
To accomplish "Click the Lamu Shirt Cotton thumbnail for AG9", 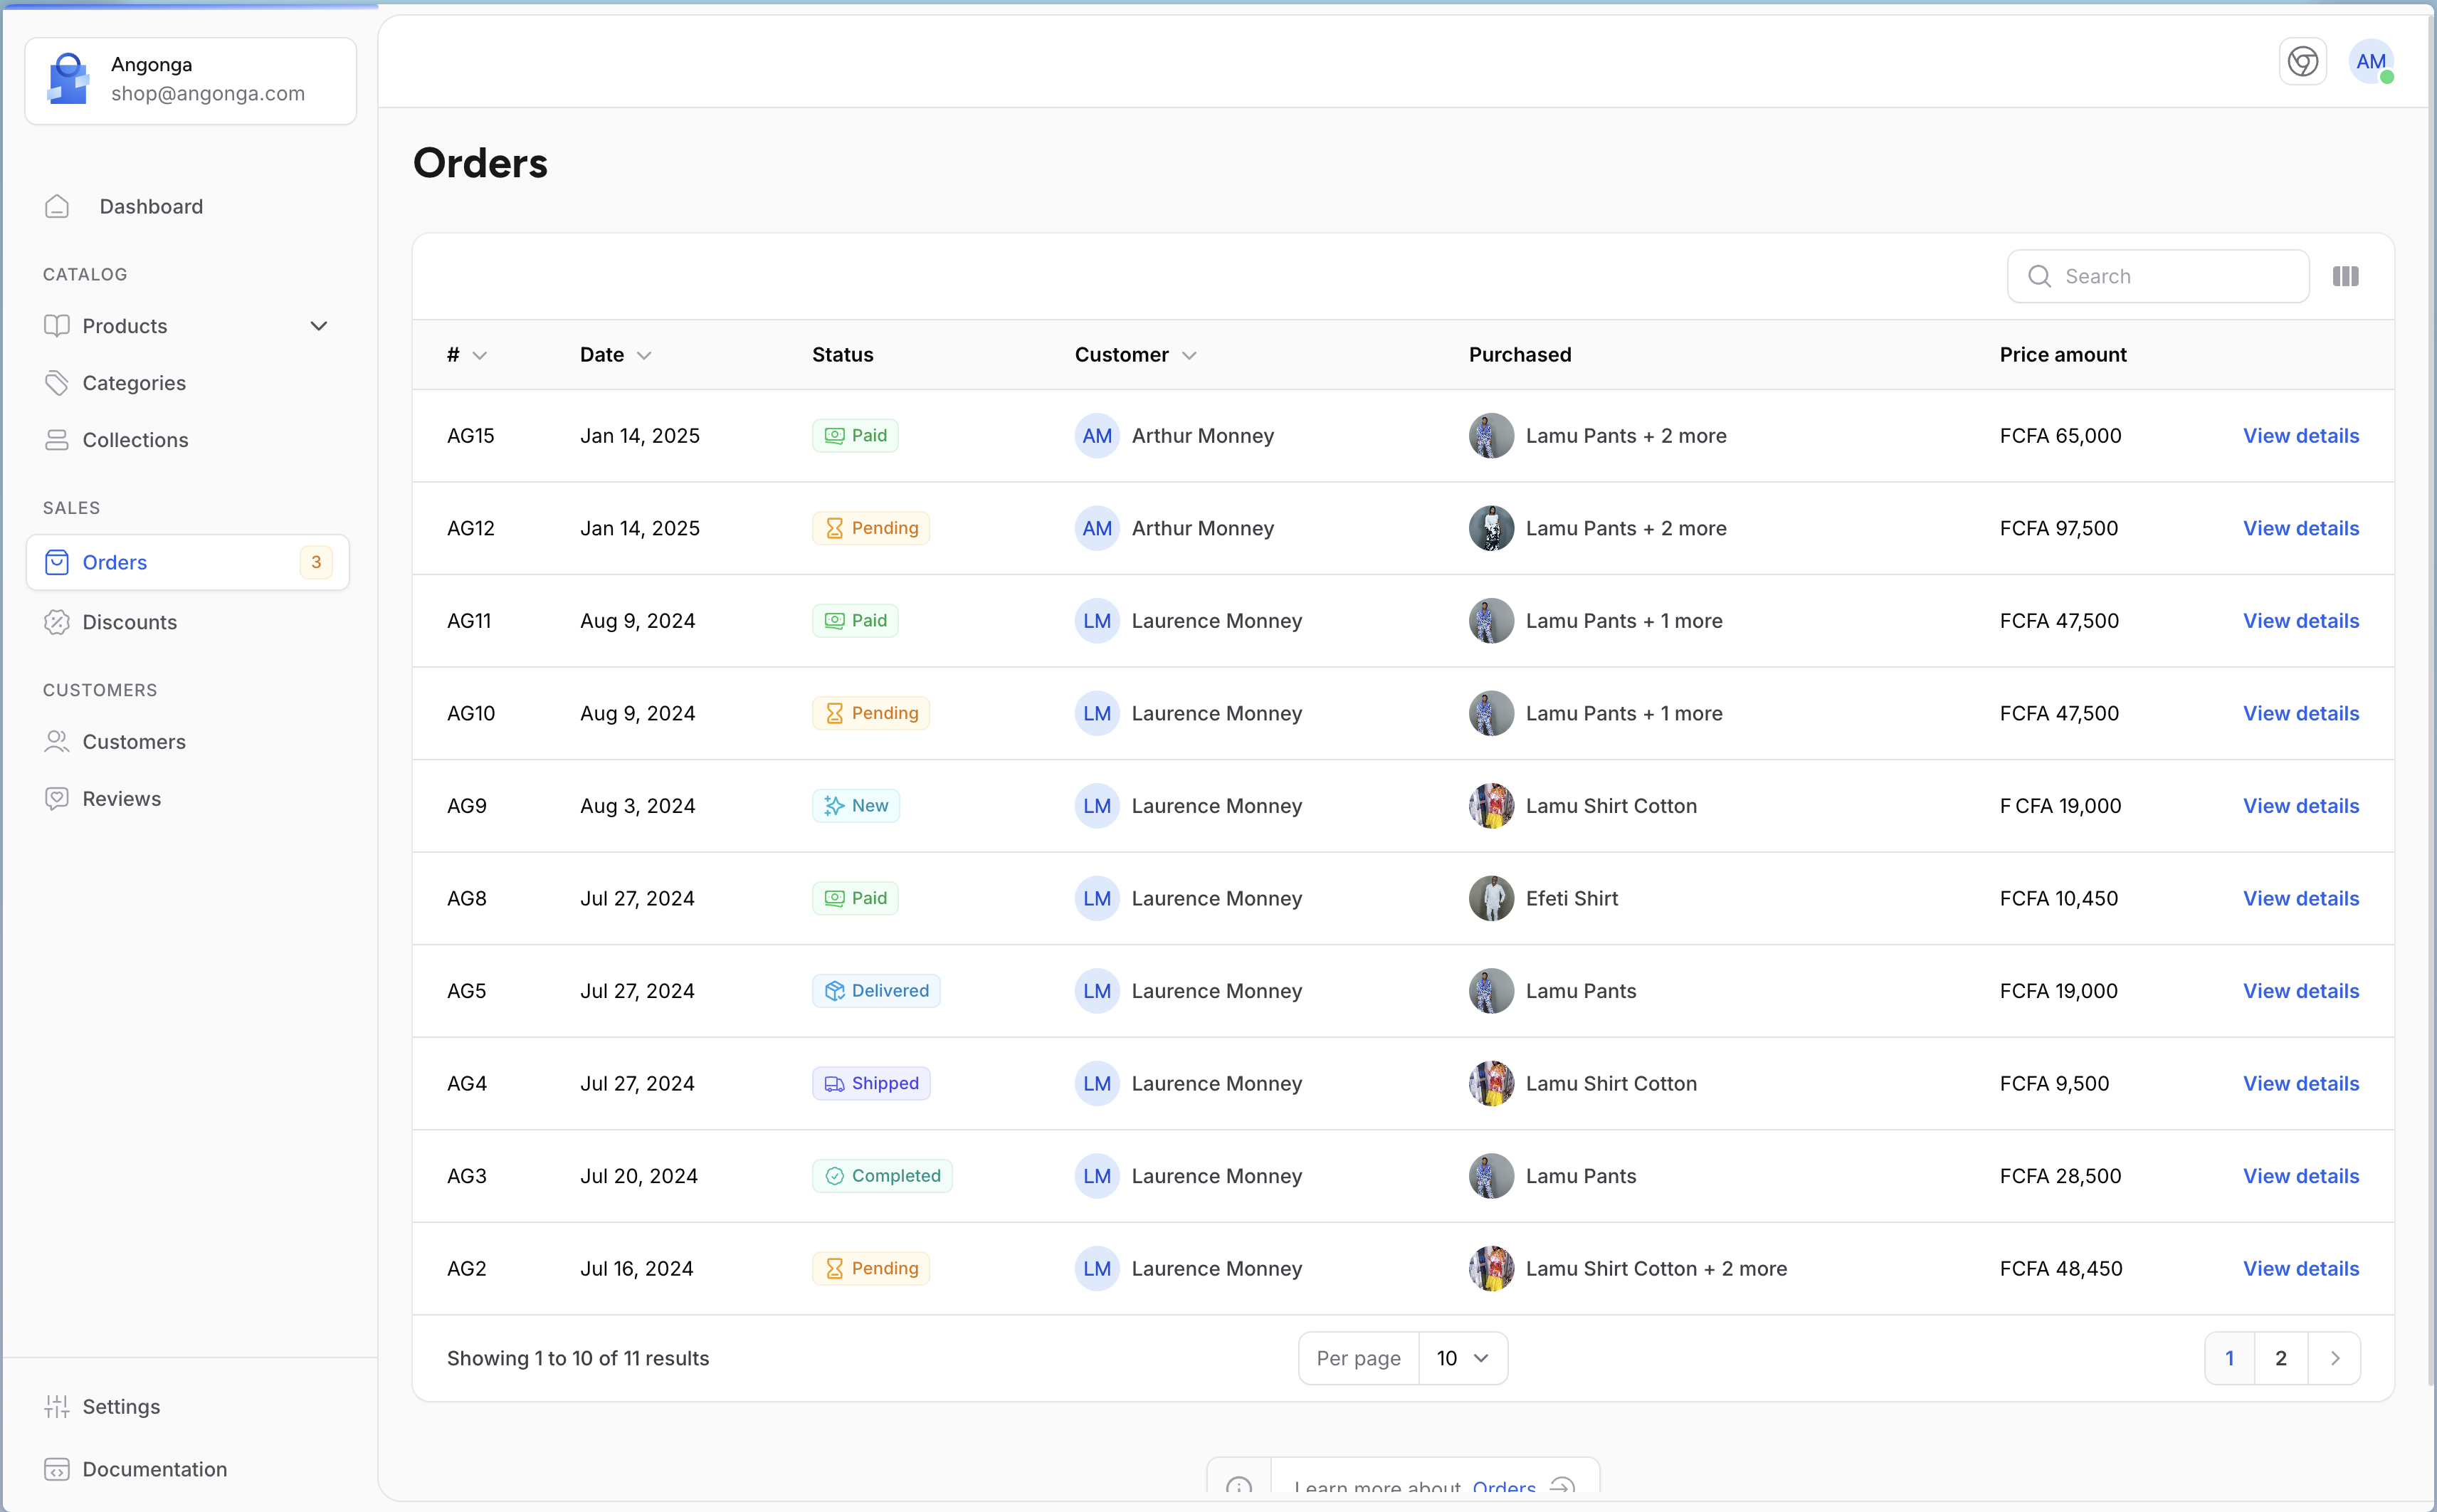I will 1490,806.
